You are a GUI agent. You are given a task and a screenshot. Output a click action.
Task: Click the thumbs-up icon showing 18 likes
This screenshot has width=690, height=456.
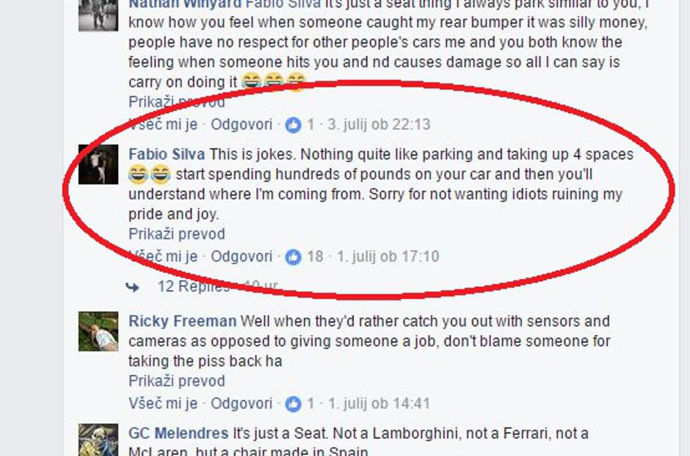pyautogui.click(x=295, y=257)
